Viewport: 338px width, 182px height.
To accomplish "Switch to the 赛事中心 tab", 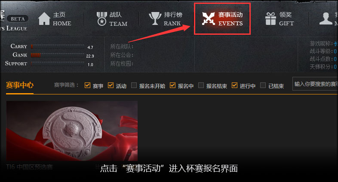I will 20,85.
